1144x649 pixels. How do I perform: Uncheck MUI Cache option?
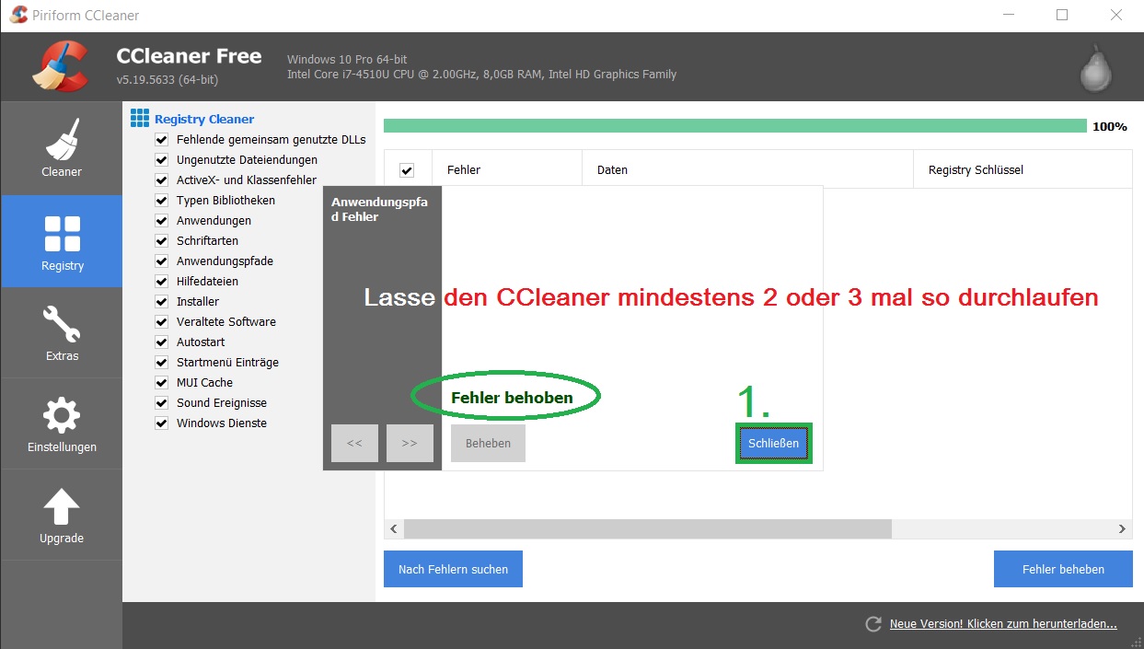coord(162,383)
